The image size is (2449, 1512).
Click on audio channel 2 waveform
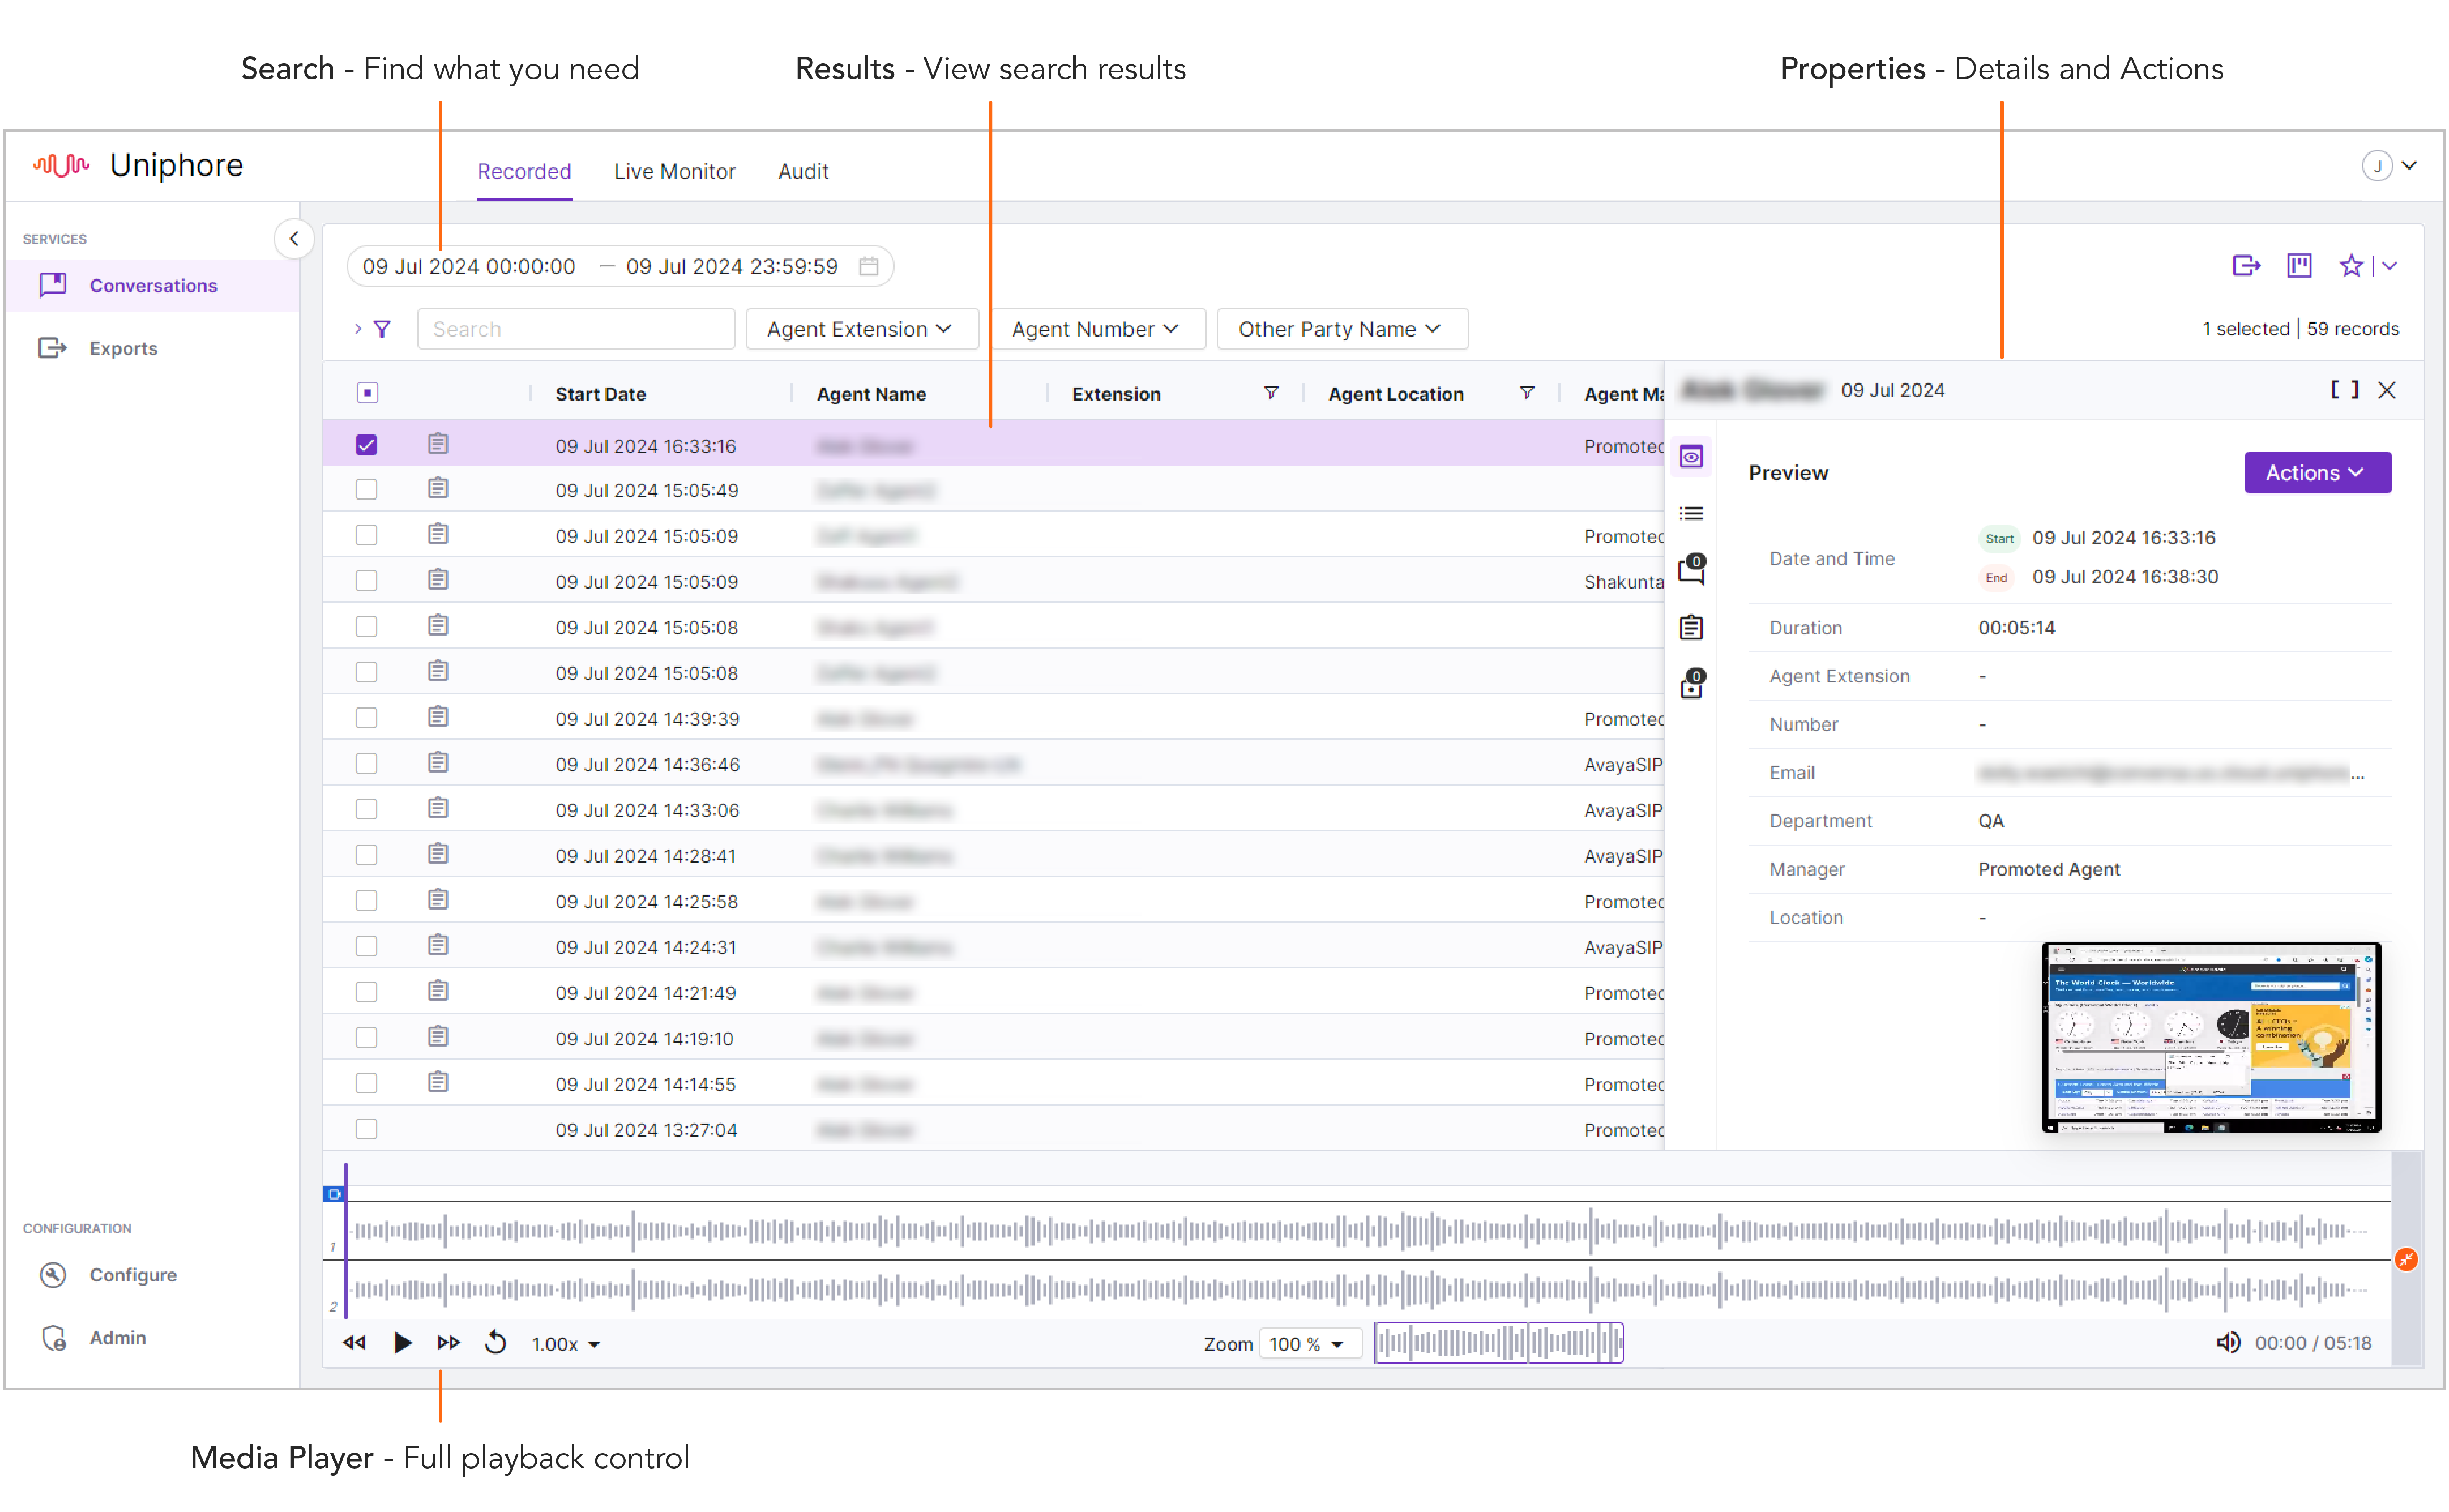tap(1367, 1289)
